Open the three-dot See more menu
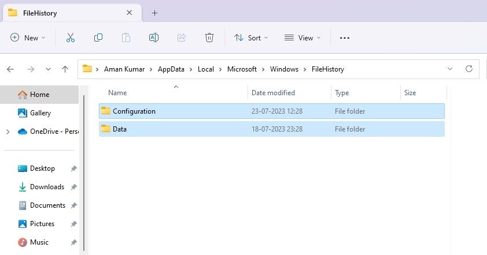This screenshot has width=487, height=255. [x=345, y=38]
